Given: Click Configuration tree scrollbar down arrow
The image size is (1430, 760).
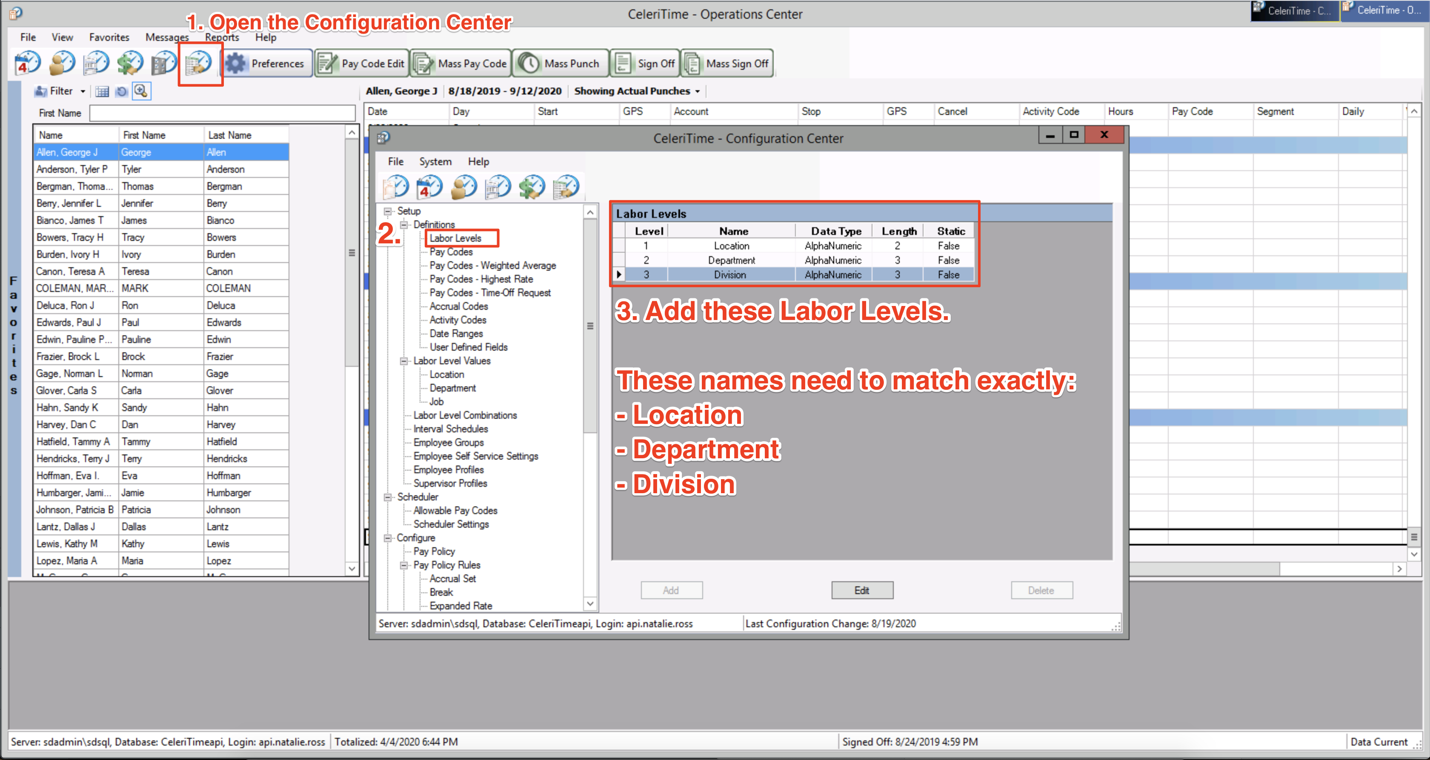Looking at the screenshot, I should pyautogui.click(x=591, y=603).
